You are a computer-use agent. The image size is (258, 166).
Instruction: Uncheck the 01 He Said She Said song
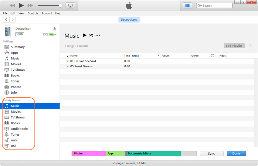click(x=68, y=61)
